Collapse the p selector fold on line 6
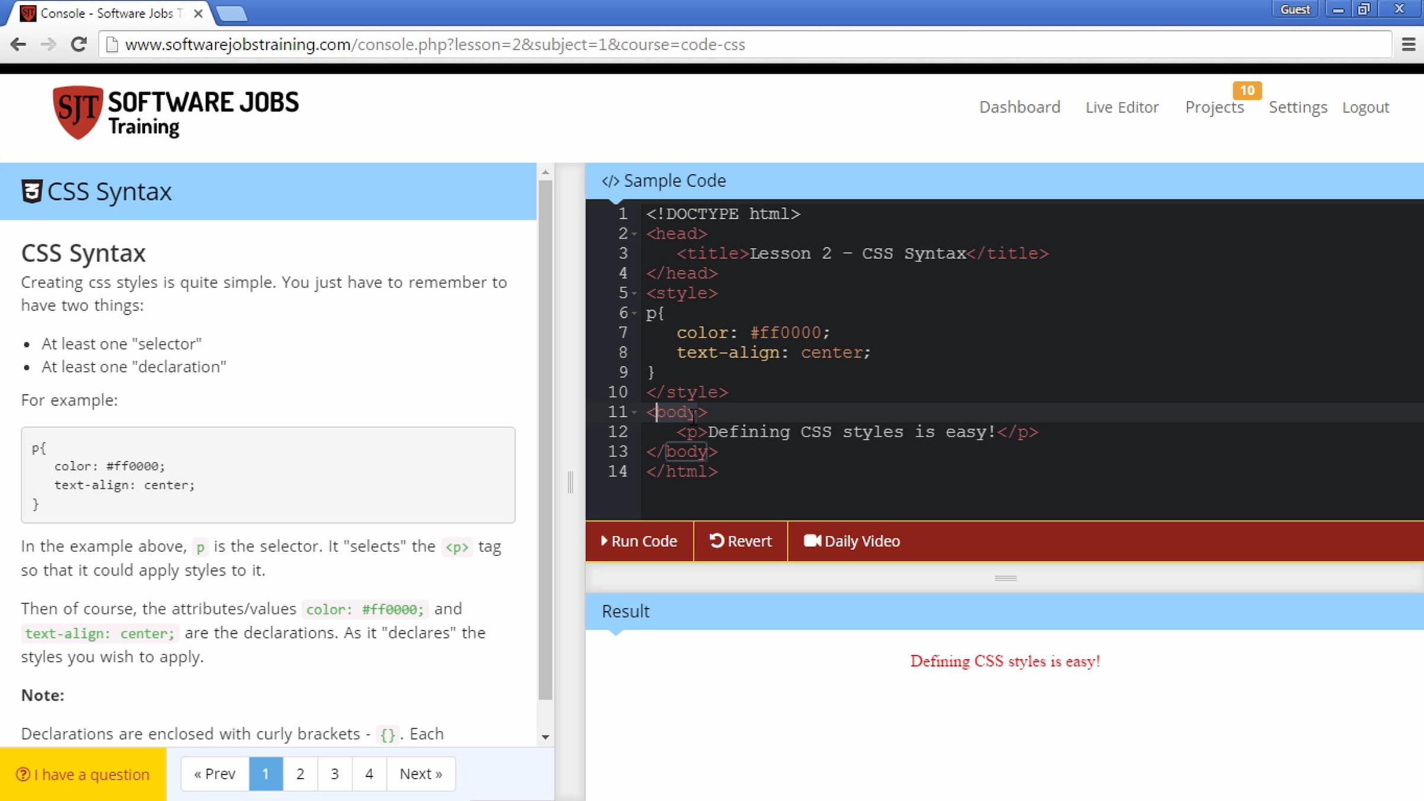This screenshot has width=1424, height=801. click(x=634, y=313)
